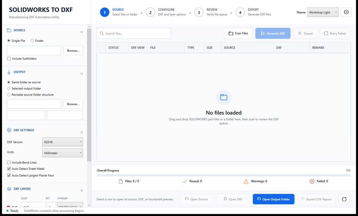358x216 pixels.
Task: Open the Units dropdown
Action: point(63,153)
